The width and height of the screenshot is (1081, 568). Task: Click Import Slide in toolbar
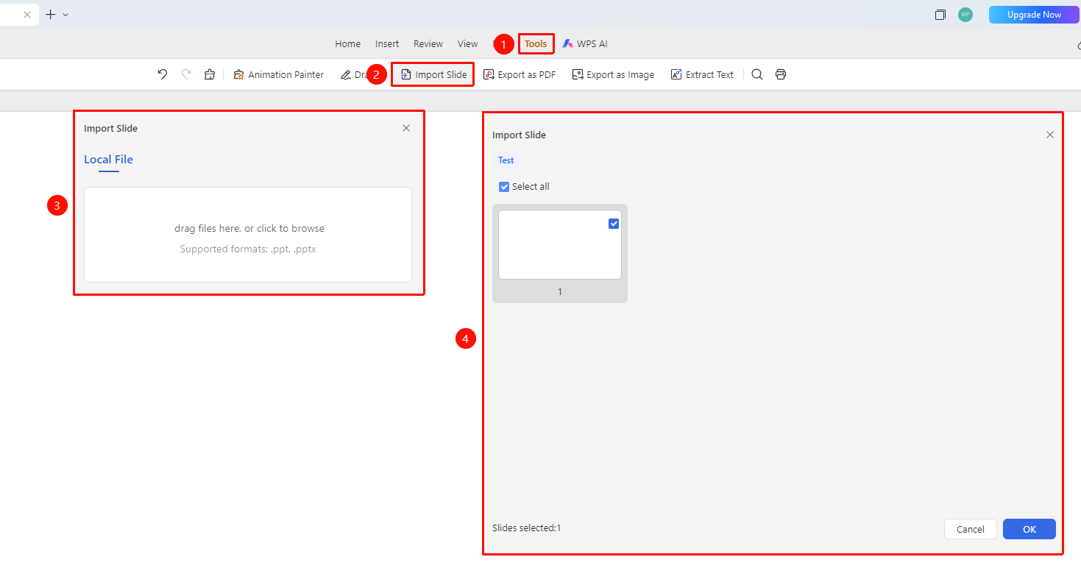tap(433, 74)
